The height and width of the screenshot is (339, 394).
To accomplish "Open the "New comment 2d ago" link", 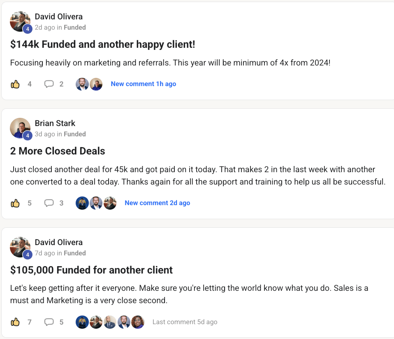I will [157, 203].
